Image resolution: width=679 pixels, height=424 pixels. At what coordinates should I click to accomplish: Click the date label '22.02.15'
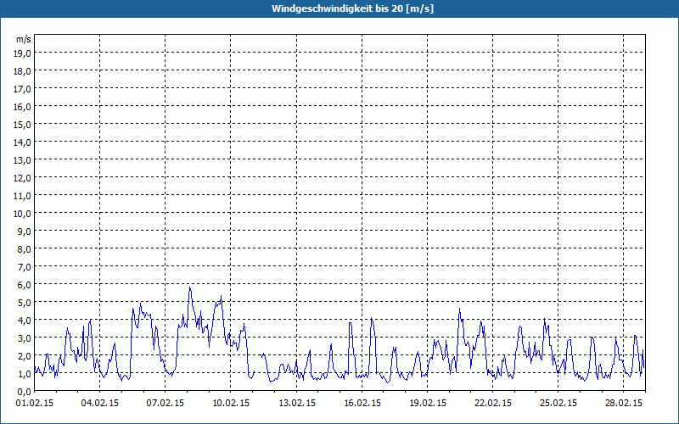coord(493,404)
